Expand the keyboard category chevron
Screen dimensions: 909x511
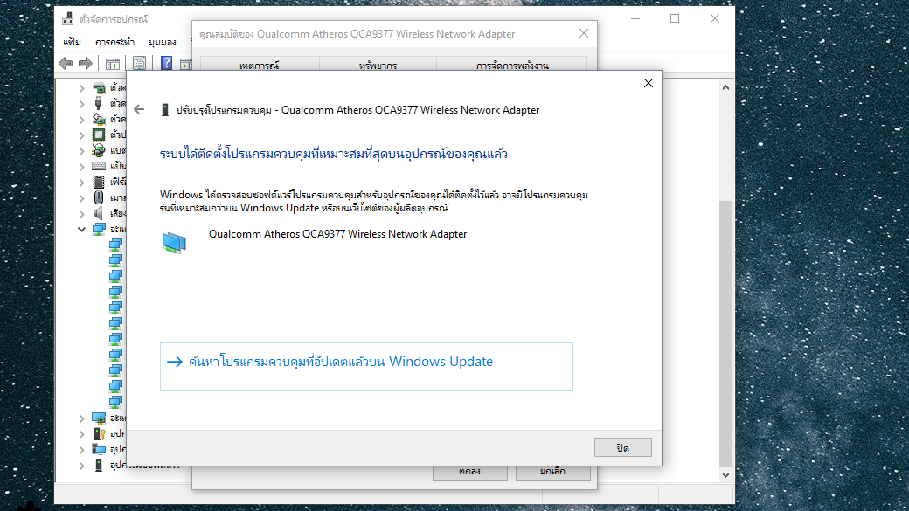tap(82, 166)
